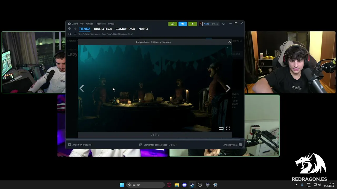
Task: Click the Steam store URL address
Action: 105,34
